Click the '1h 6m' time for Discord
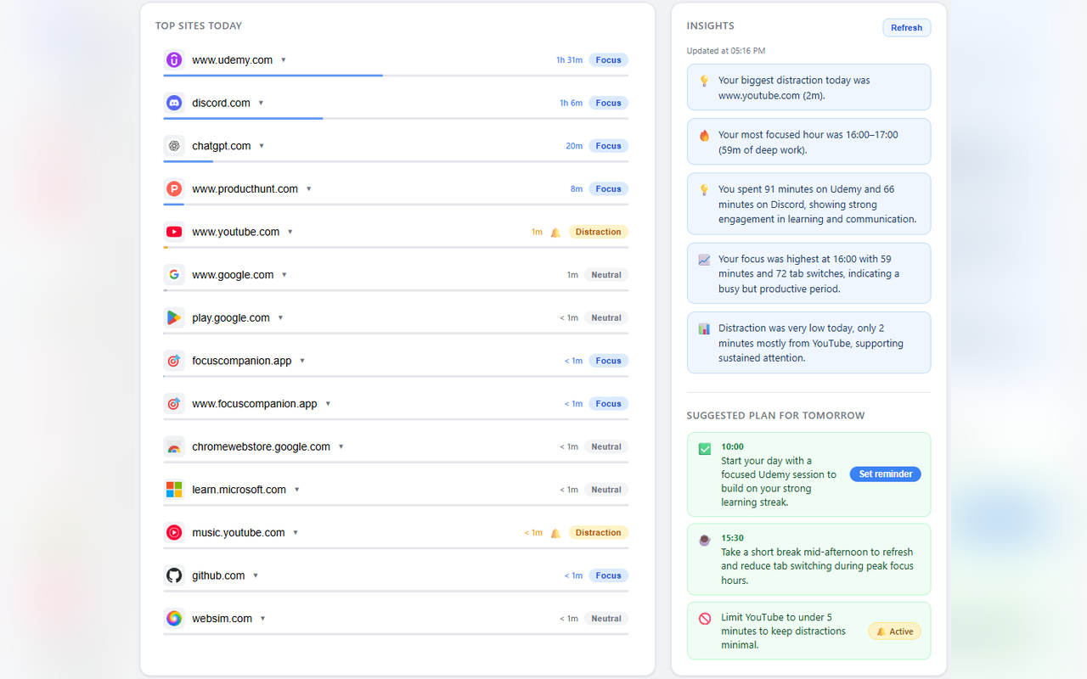The image size is (1087, 679). 571,103
